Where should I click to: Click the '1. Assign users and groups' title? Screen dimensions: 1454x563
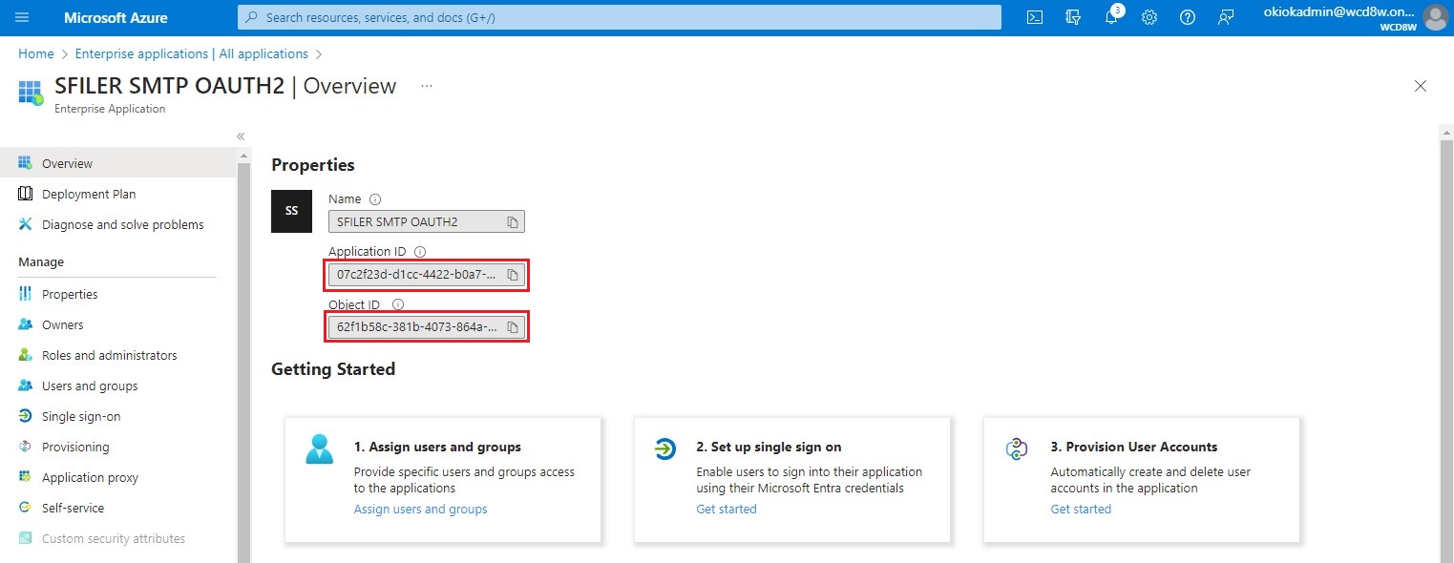[437, 447]
